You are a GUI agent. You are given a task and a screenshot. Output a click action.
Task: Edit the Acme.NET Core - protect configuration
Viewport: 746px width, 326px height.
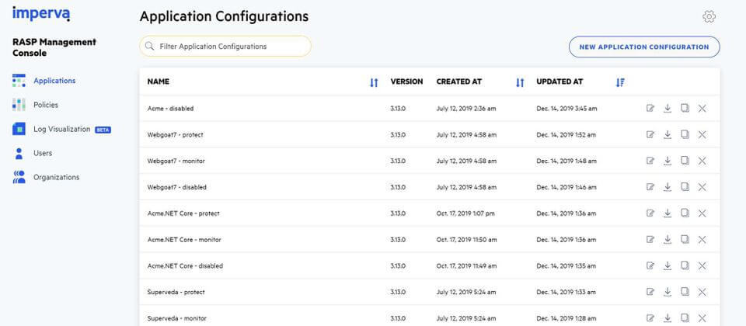650,213
